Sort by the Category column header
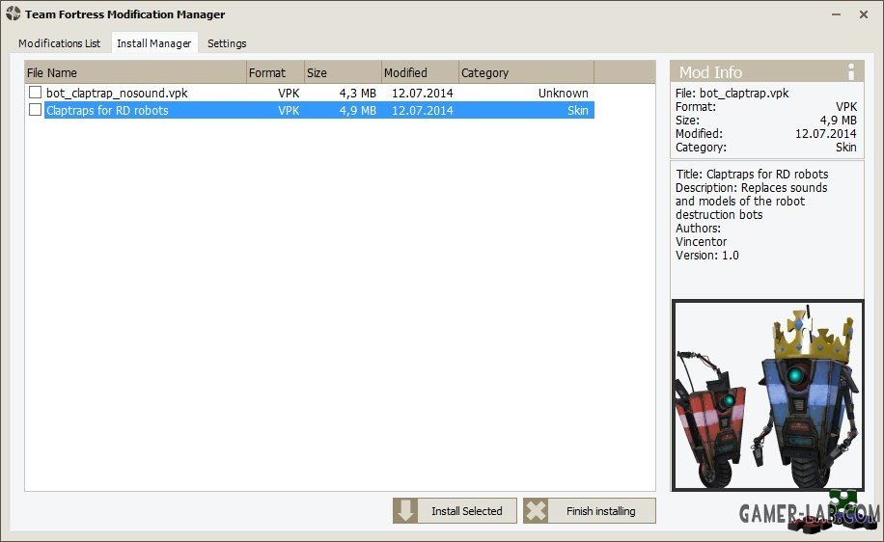 [526, 72]
